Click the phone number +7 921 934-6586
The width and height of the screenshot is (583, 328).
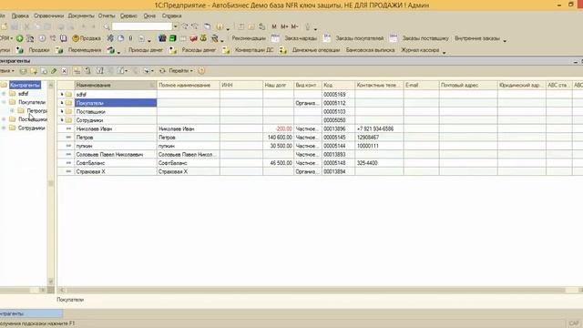375,128
